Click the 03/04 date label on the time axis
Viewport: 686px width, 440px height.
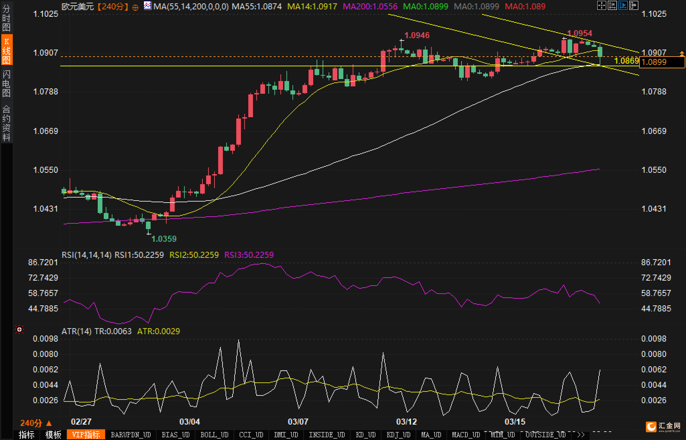tap(189, 422)
